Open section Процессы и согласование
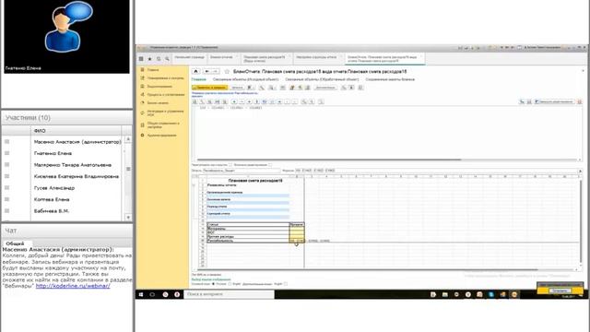590x332 pixels. pyautogui.click(x=166, y=94)
